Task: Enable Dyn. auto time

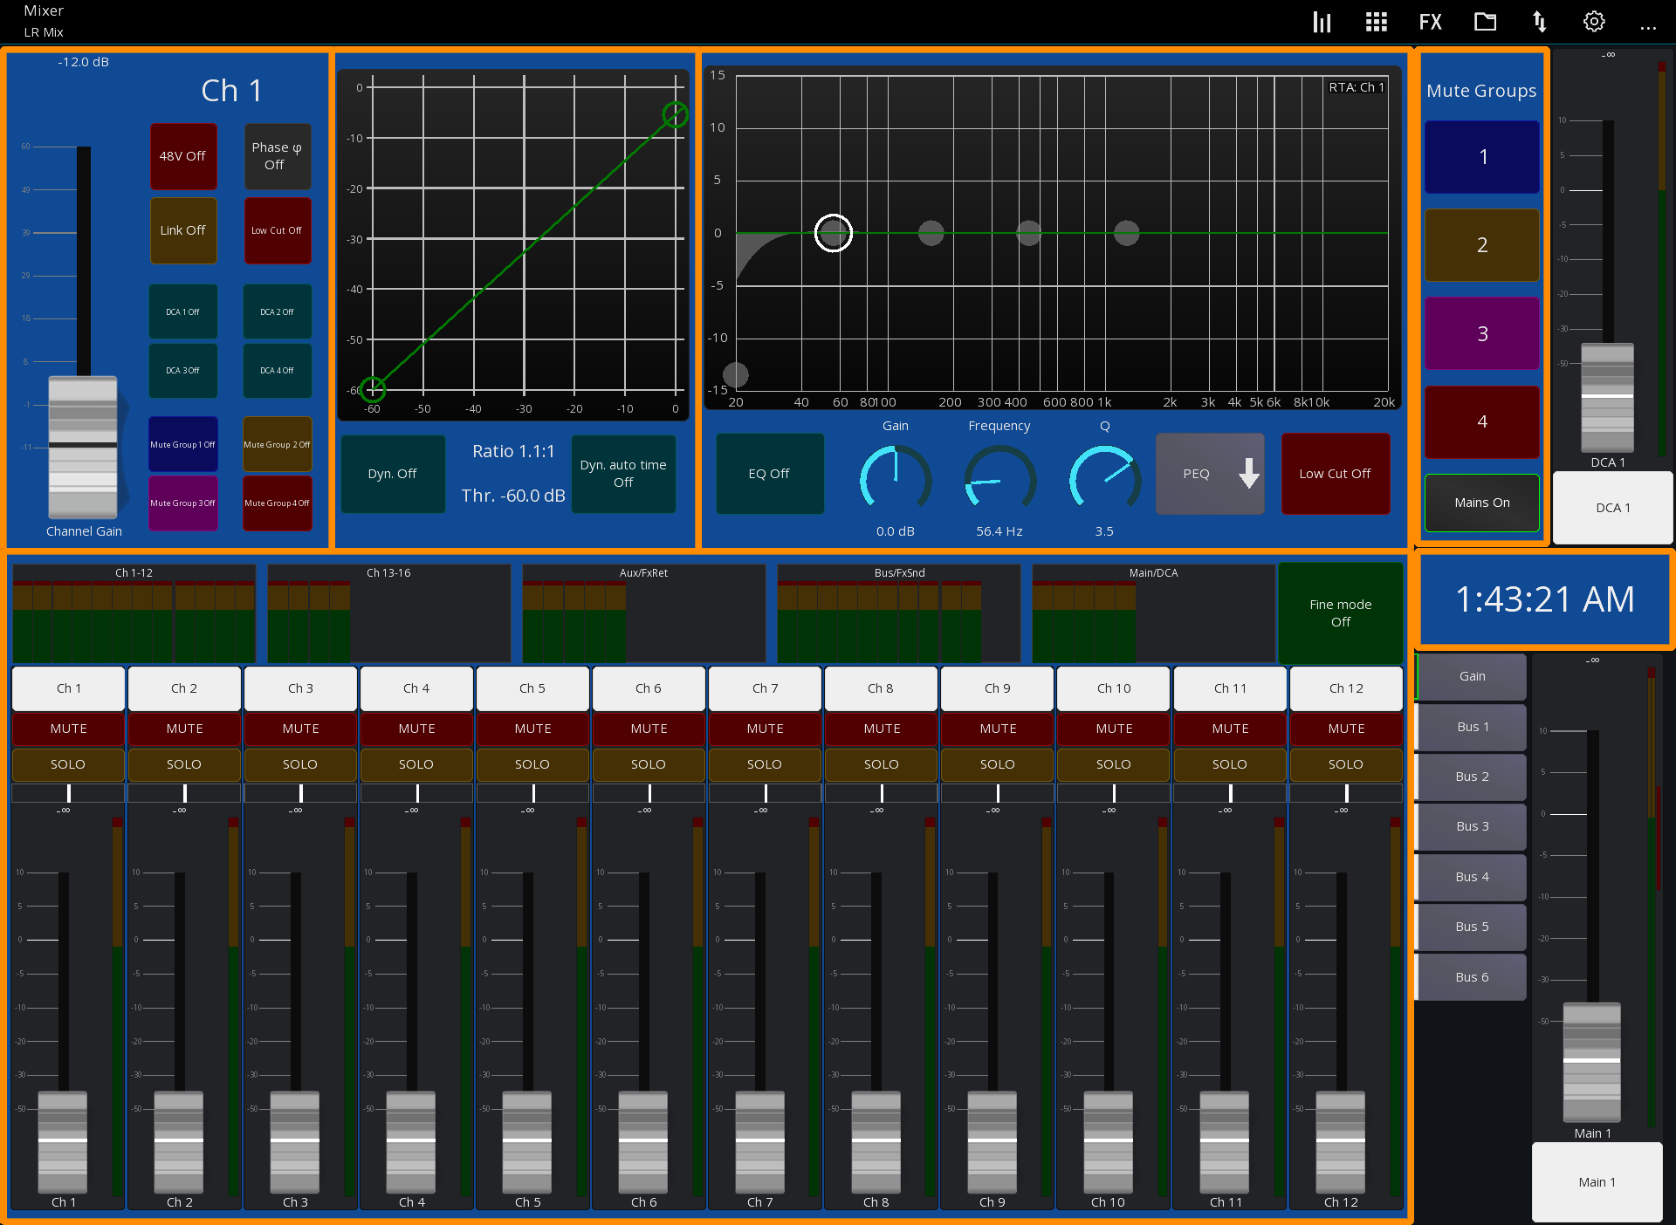Action: pos(623,474)
